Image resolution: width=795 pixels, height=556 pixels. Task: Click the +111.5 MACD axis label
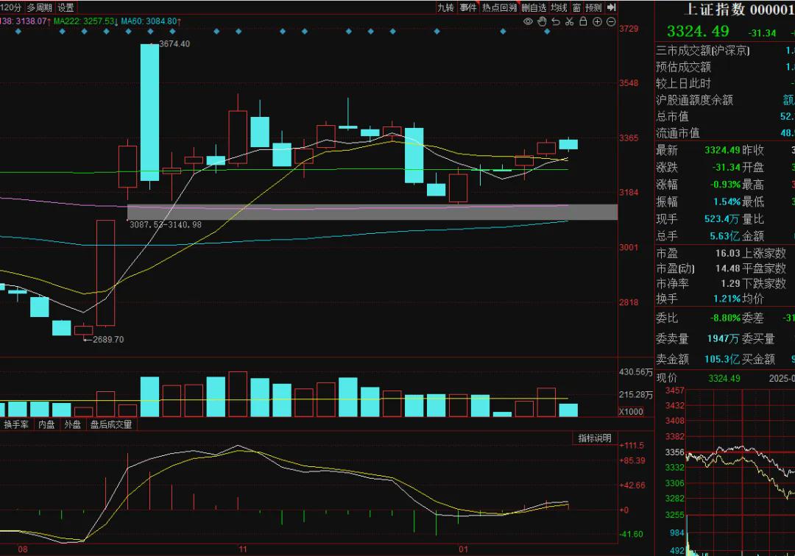(x=632, y=446)
